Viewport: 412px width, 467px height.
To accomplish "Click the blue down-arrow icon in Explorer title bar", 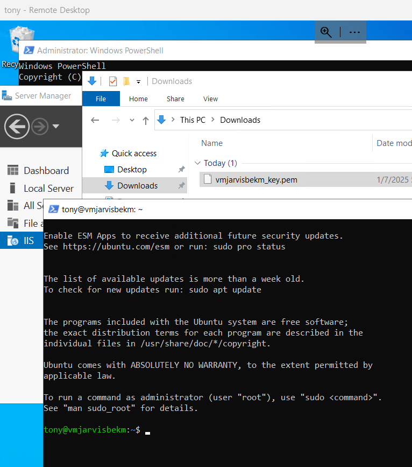I will tap(92, 81).
